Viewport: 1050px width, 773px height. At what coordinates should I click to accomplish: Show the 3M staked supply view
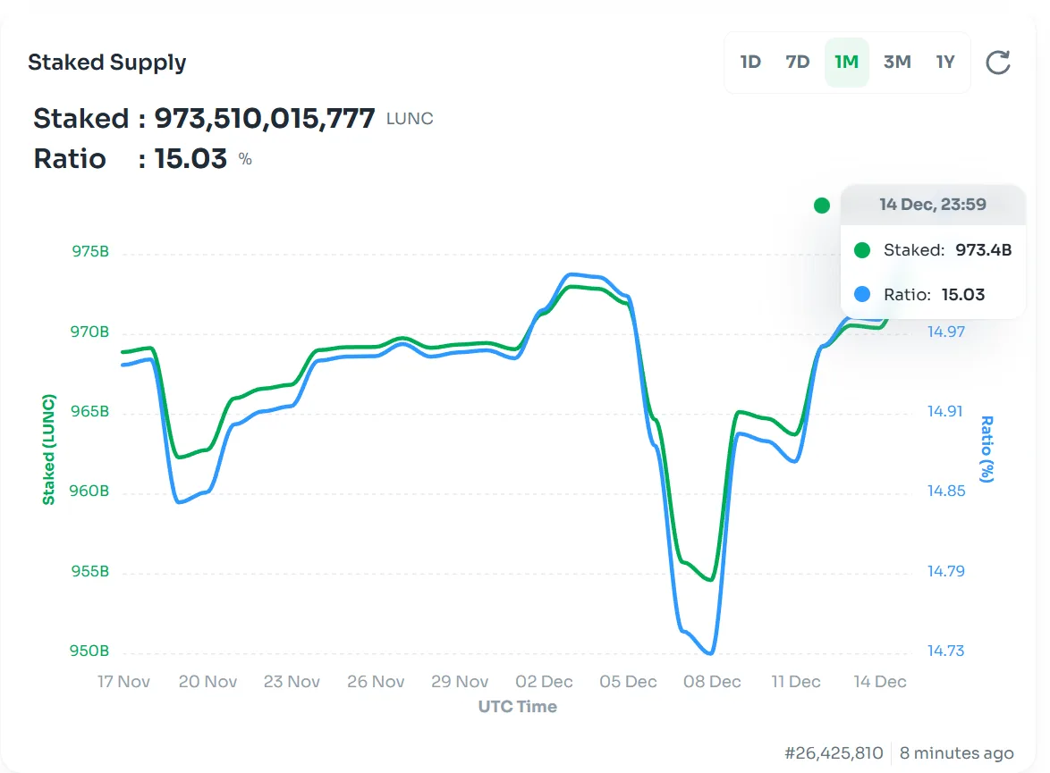tap(897, 63)
